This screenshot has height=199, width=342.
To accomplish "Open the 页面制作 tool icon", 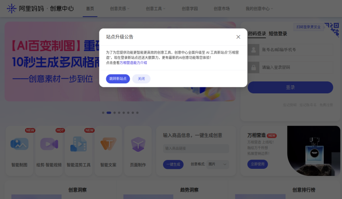I will click(x=138, y=144).
